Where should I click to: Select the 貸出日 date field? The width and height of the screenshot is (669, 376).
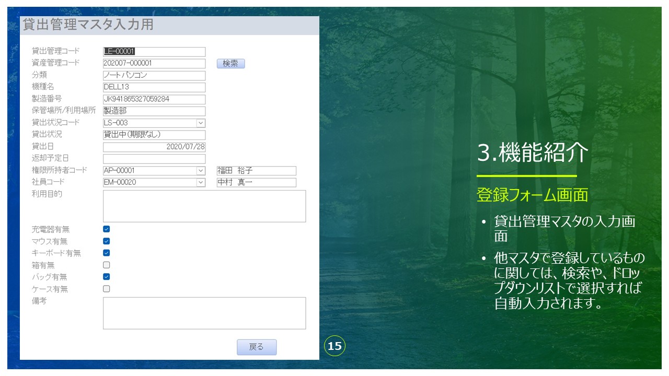[154, 147]
